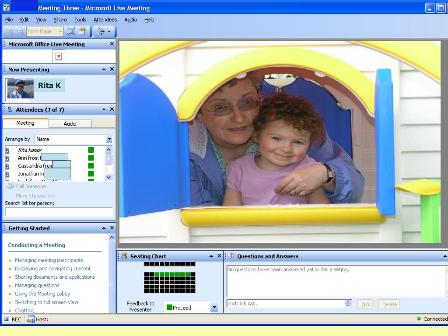Screen dimensions: 448x336
Task: Close the Seating Chart pane
Action: pos(219,256)
